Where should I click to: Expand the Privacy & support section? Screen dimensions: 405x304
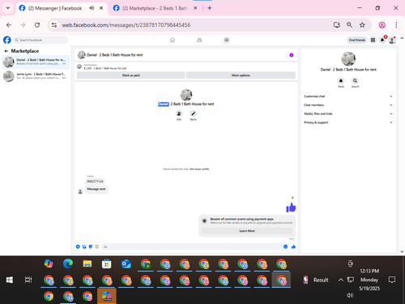click(348, 122)
